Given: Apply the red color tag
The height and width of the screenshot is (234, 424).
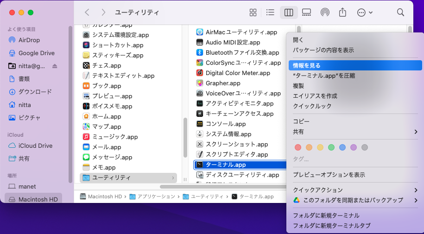Looking at the screenshot, I should tap(298, 147).
